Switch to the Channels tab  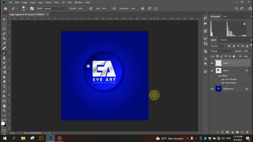tap(223, 40)
